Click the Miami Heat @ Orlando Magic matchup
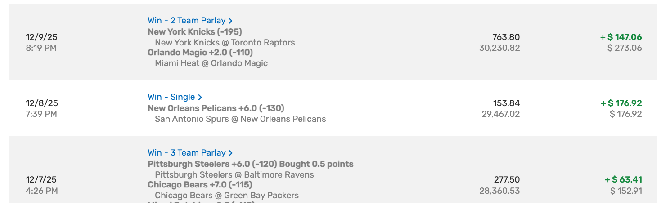This screenshot has height=214, width=657. click(x=211, y=63)
